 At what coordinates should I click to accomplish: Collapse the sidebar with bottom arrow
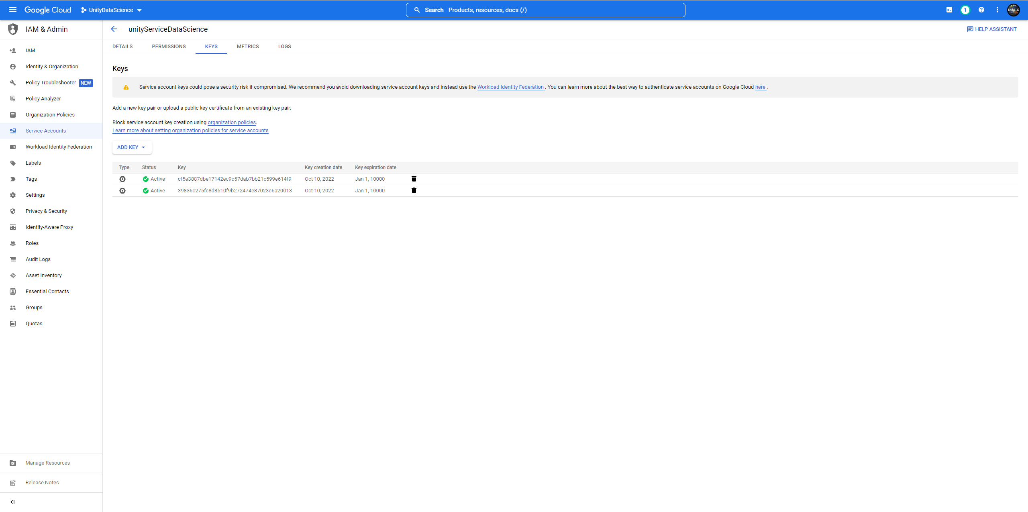pyautogui.click(x=12, y=502)
